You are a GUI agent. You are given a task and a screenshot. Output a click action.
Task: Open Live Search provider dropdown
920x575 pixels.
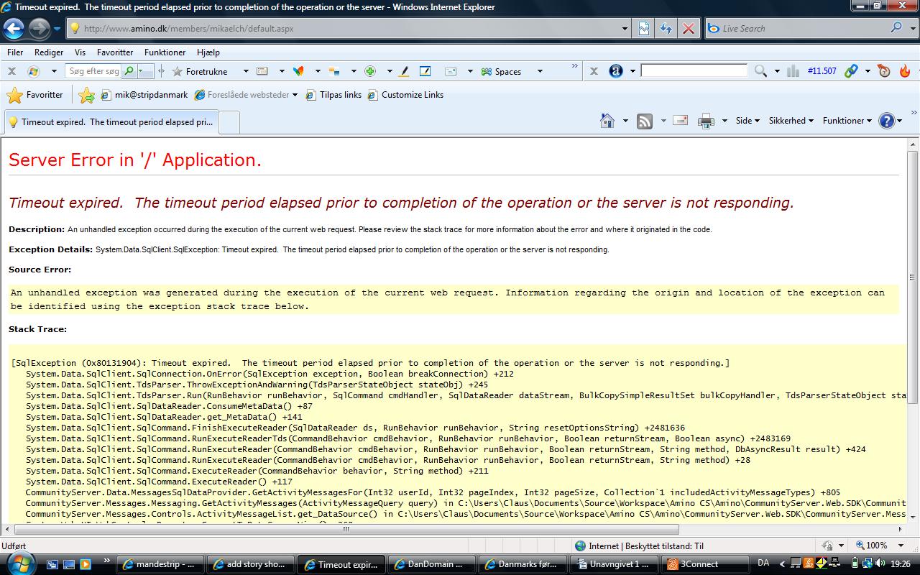pyautogui.click(x=911, y=28)
